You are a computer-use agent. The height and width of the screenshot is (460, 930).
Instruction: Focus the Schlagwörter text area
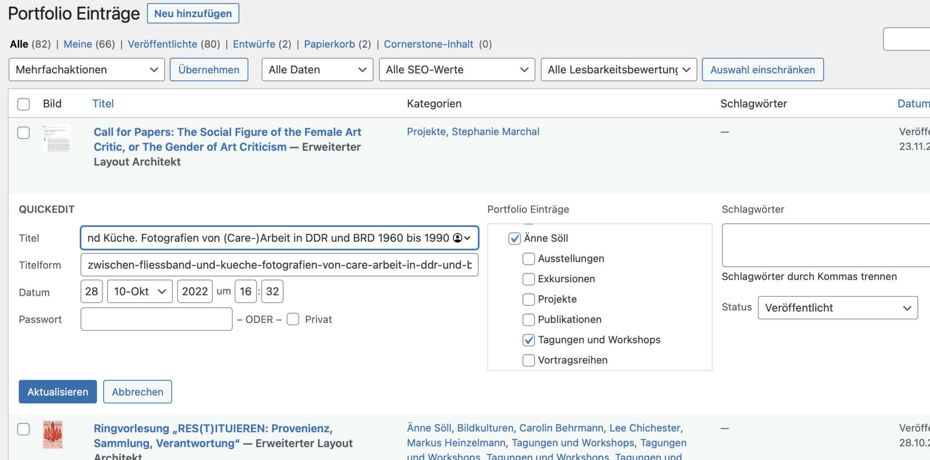826,245
